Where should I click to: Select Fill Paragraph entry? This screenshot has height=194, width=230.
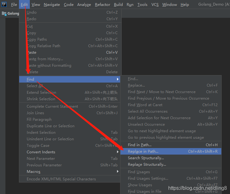click(70, 120)
